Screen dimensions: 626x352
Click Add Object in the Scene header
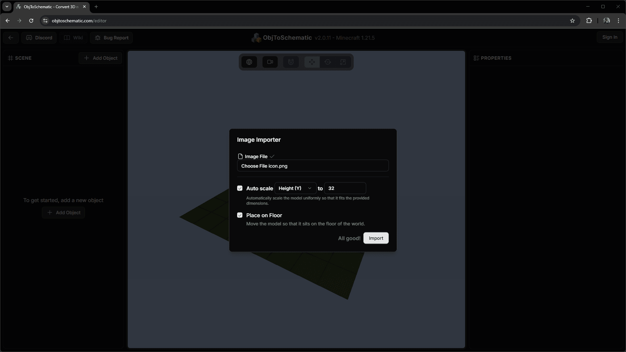click(101, 58)
